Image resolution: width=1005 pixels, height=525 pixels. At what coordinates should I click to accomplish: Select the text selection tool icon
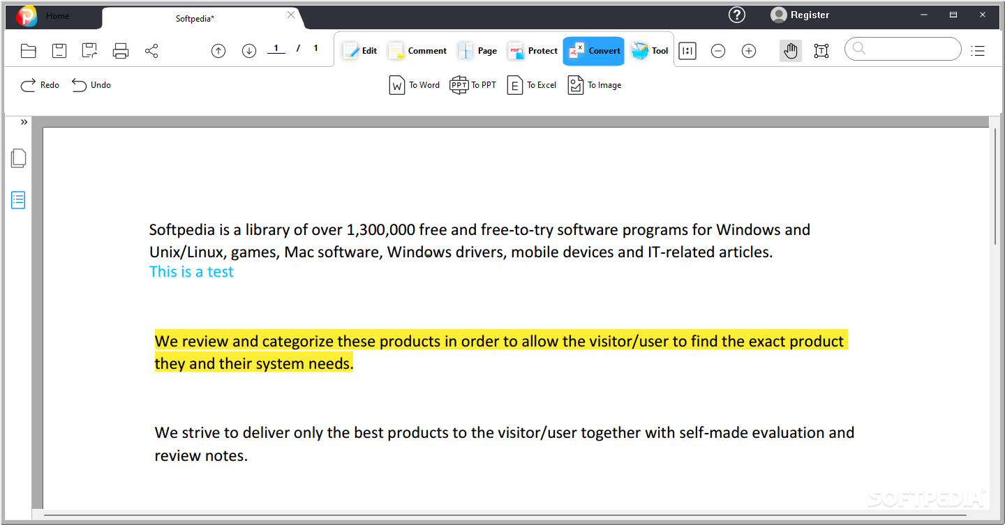[x=821, y=51]
